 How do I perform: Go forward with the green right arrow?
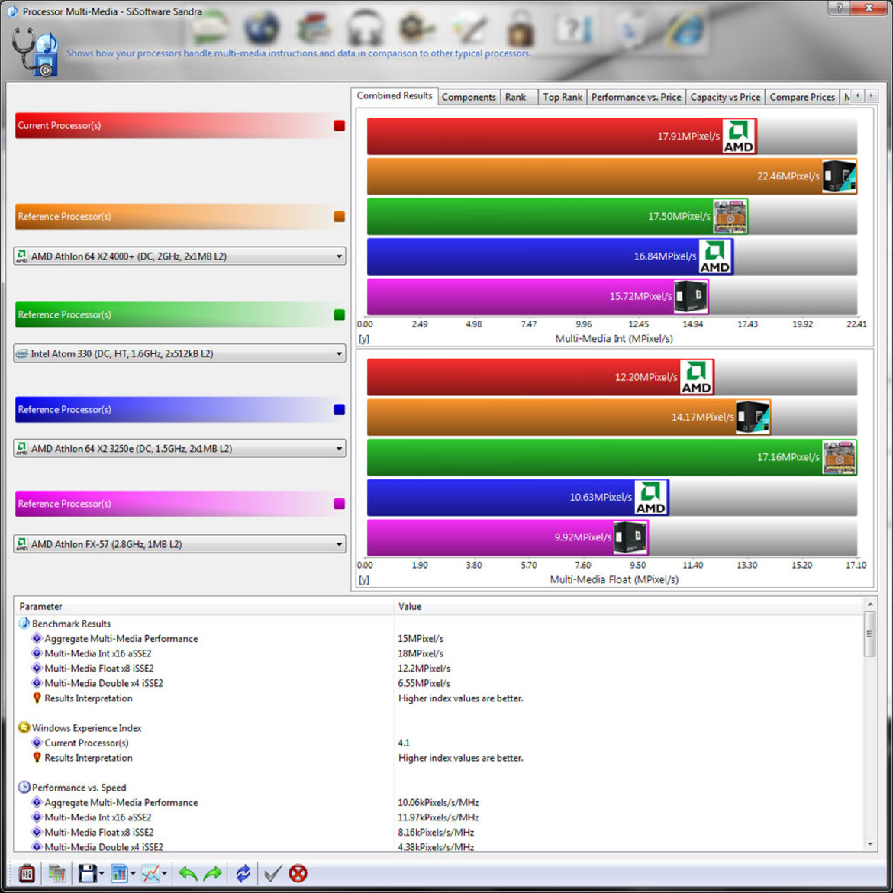coord(213,873)
